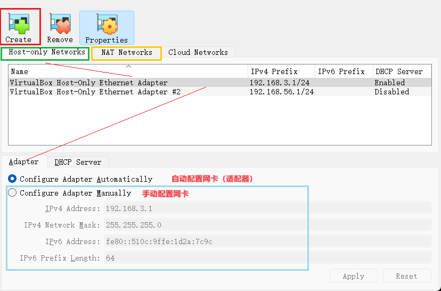Viewport: 441px width, 291px height.
Task: Sort by IPv4 Prefix column header
Action: 281,71
